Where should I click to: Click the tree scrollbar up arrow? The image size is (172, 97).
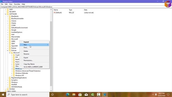tap(51, 10)
